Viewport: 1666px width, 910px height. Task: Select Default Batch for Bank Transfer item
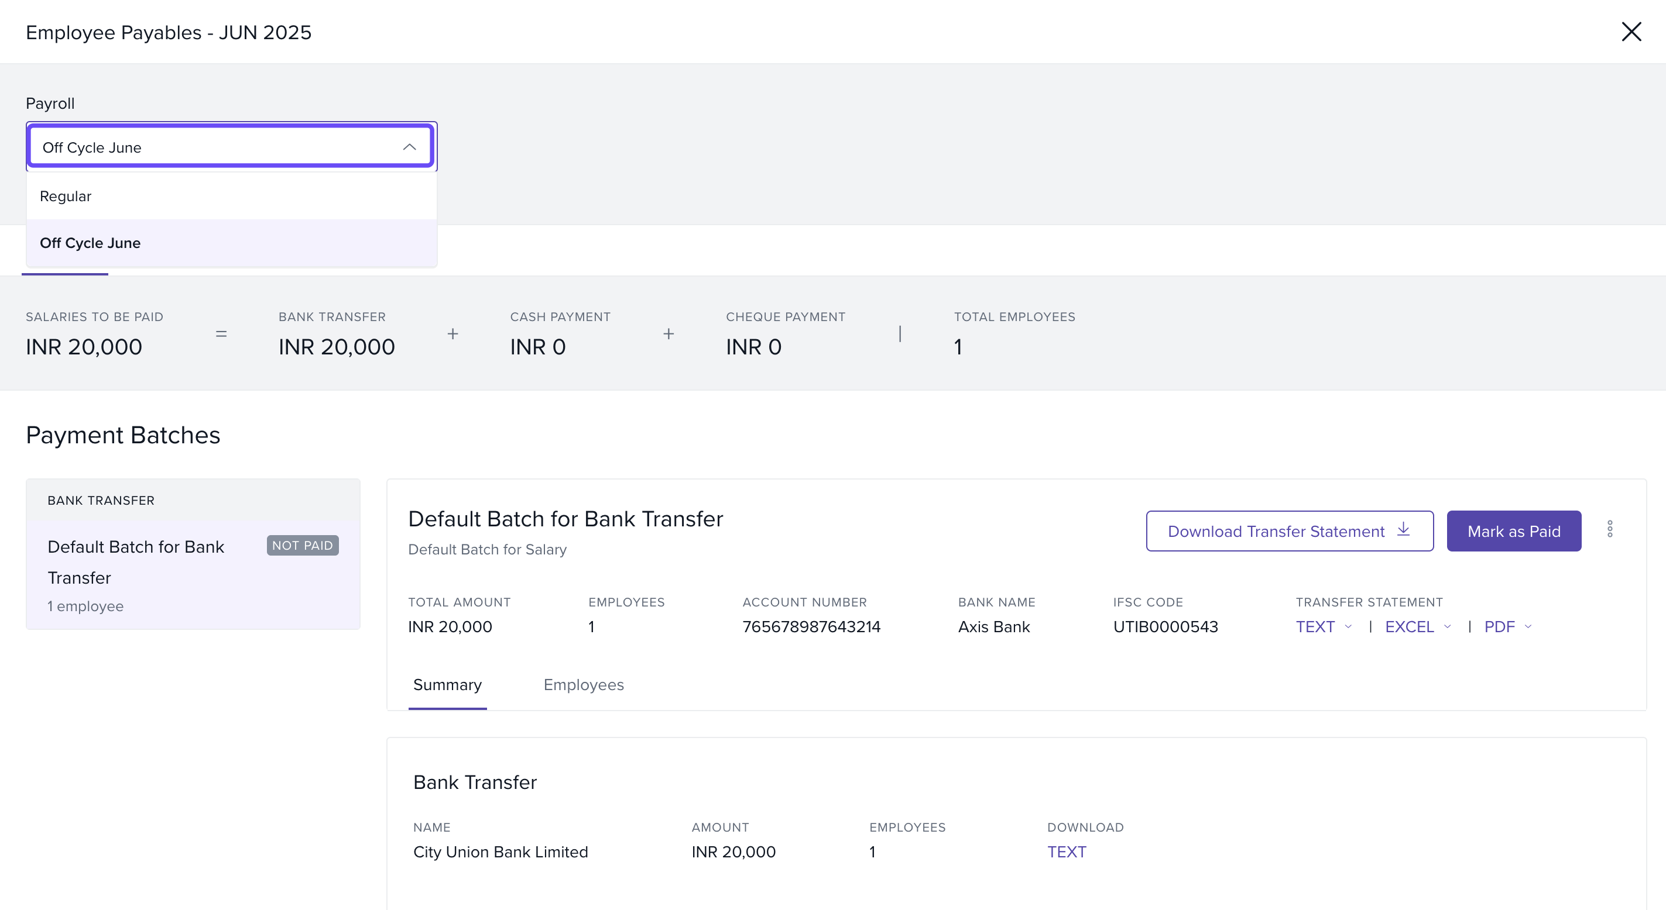pyautogui.click(x=136, y=561)
